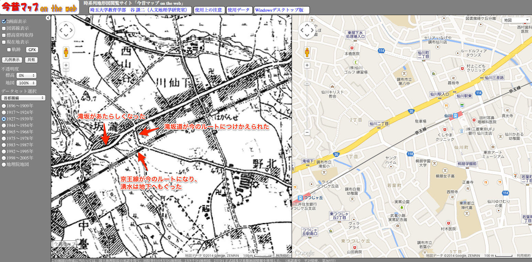Click the GPX button
Screen dimensions: 532x262
32,50
